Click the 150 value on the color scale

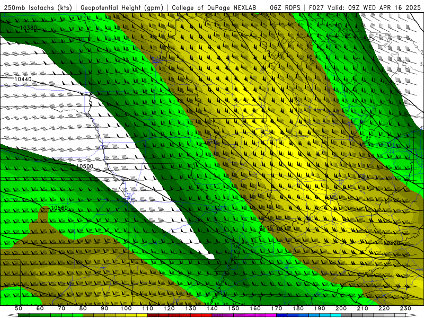coord(234,308)
